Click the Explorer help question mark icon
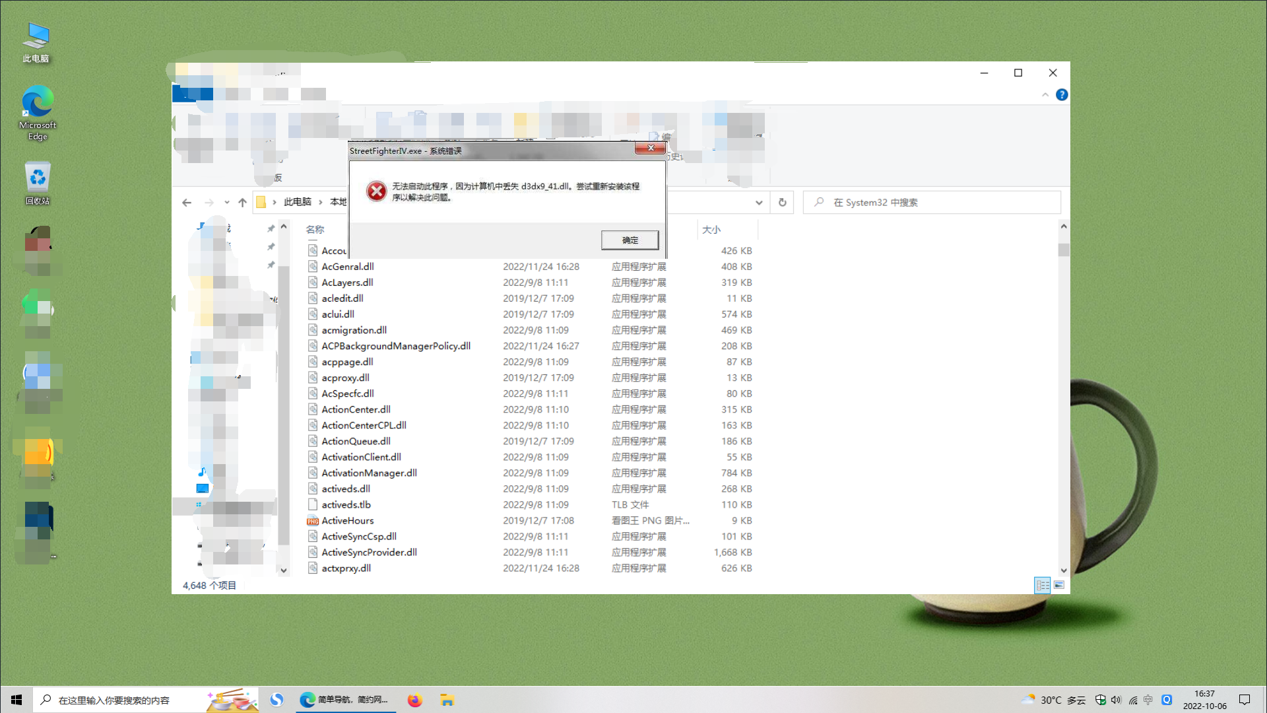The width and height of the screenshot is (1267, 713). [x=1061, y=95]
